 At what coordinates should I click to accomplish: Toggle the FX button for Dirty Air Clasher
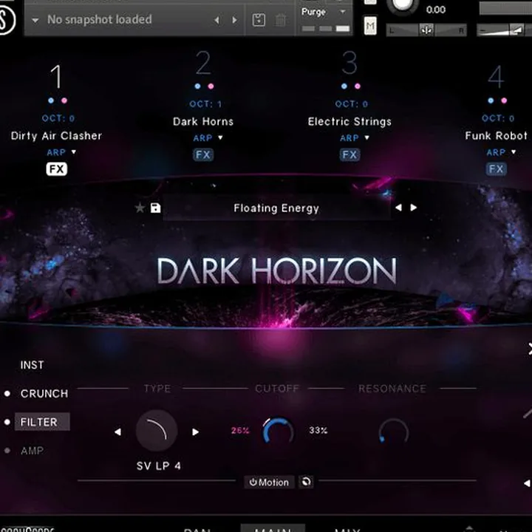point(57,169)
